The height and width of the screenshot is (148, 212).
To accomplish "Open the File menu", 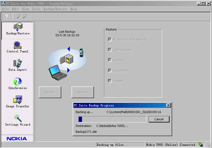I will [x=5, y=9].
